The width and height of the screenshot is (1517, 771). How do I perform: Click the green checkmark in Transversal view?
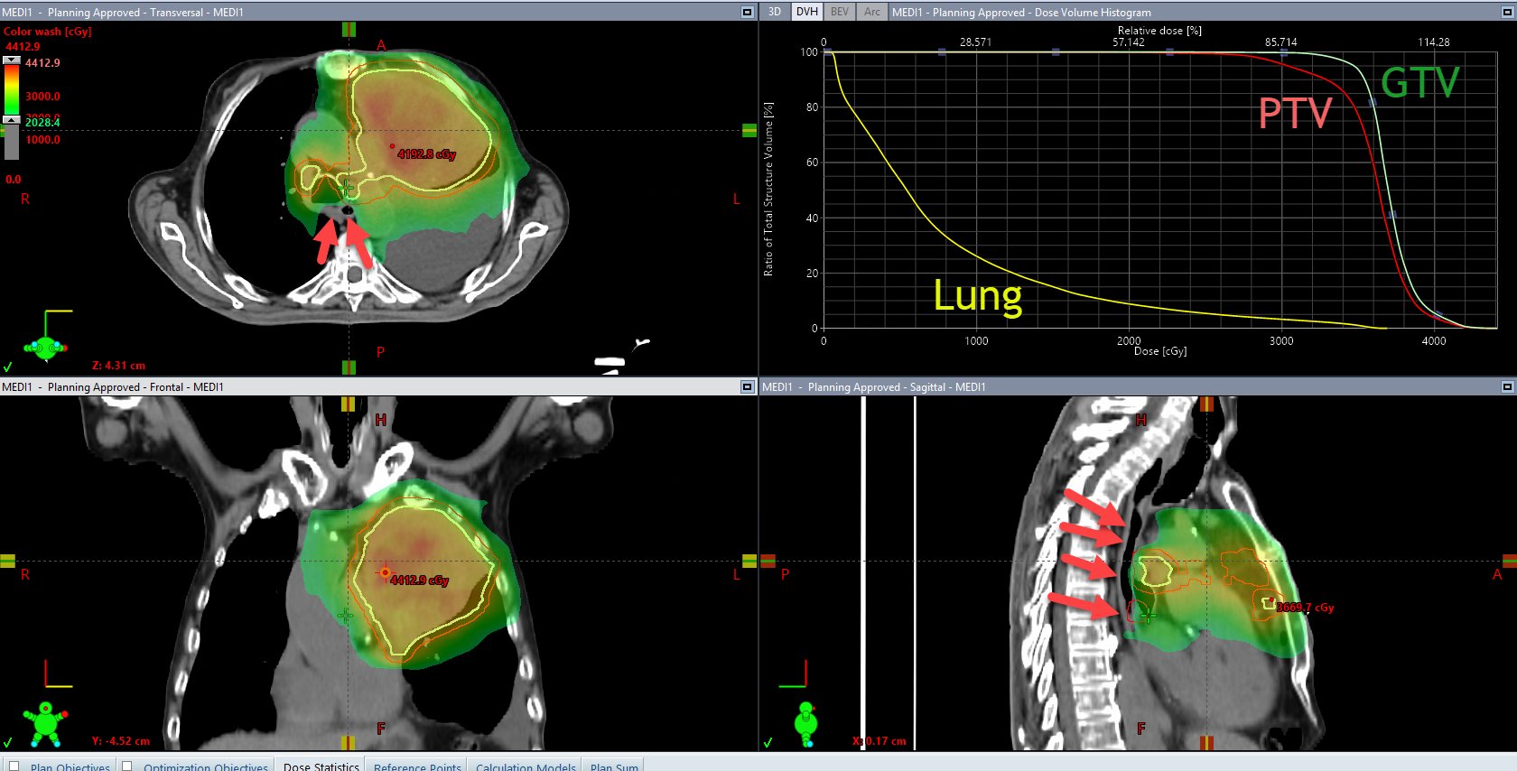pyautogui.click(x=8, y=367)
